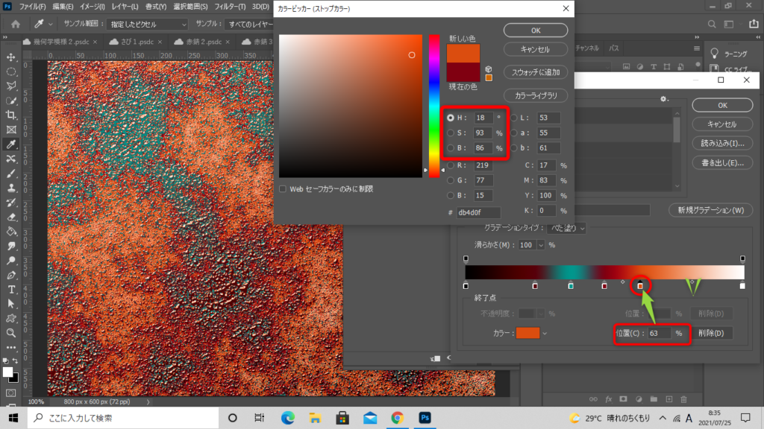Open the 編集(E) menu
Viewport: 764px width, 429px height.
(63, 7)
